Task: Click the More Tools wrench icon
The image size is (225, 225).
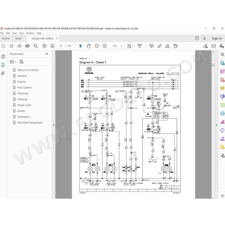Action: 222,156
